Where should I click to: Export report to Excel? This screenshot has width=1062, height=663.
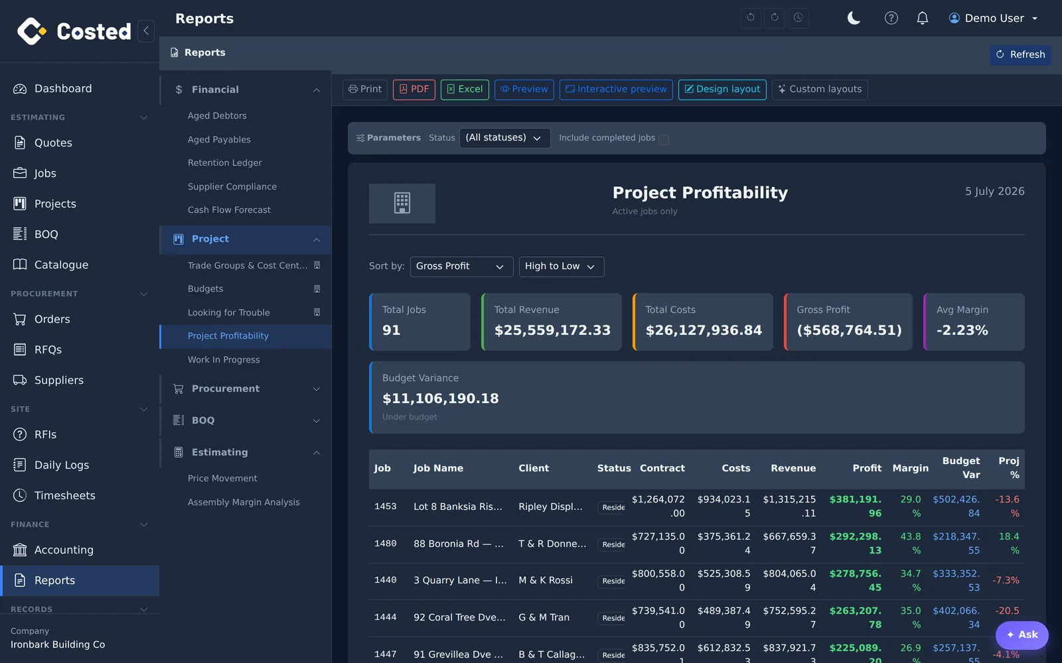[465, 90]
